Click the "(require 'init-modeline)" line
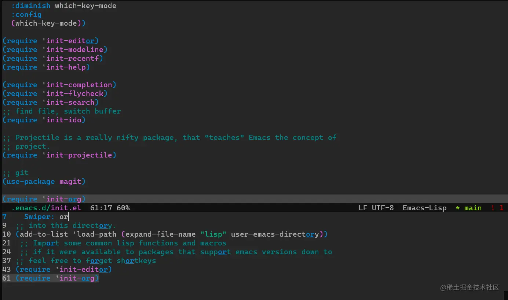 [55, 49]
